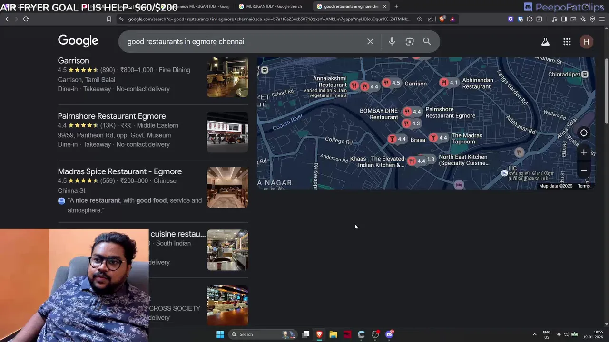
Task: Select Abhinandan Restaurant 4.1 map pin
Action: click(x=449, y=83)
